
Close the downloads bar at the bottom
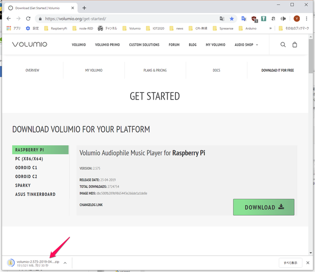pos(308,263)
